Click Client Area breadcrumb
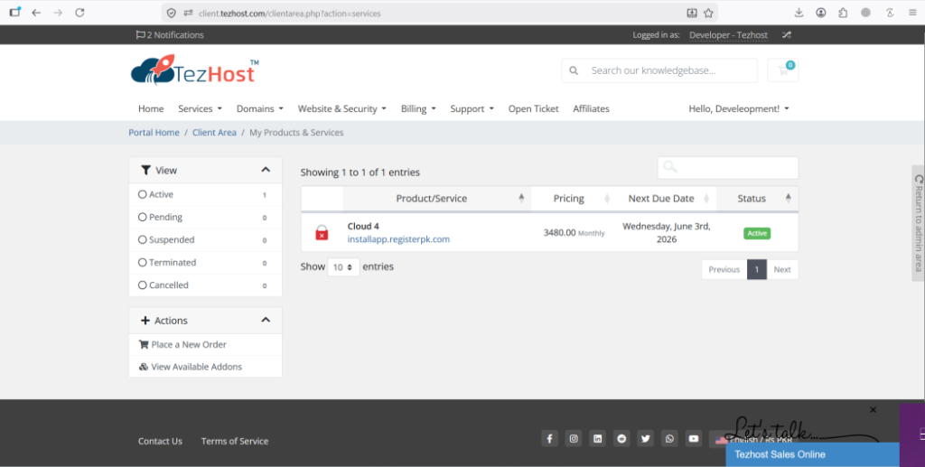The height and width of the screenshot is (467, 925). (x=214, y=133)
